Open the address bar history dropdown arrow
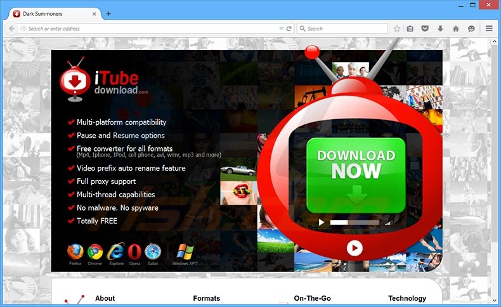 (281, 29)
